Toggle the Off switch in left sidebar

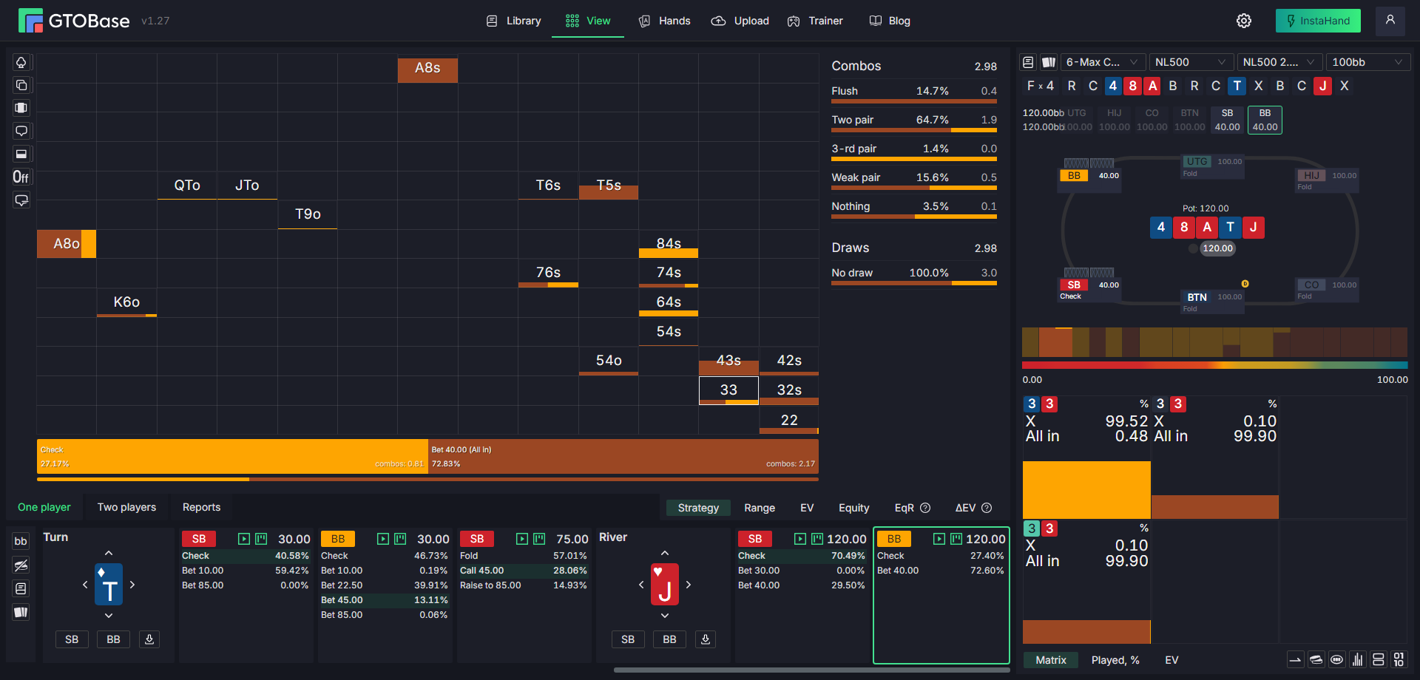pos(21,177)
